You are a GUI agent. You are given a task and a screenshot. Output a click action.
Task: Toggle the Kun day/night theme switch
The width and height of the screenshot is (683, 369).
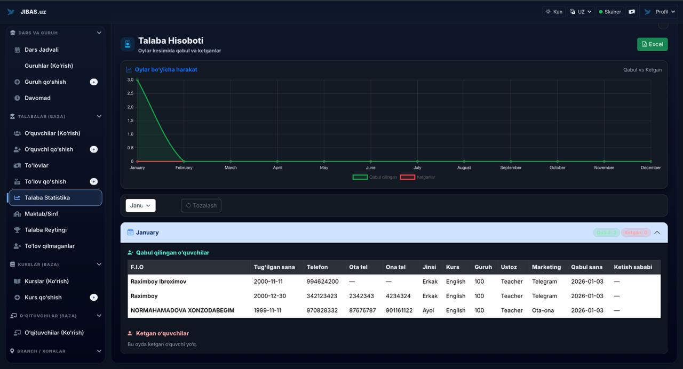point(553,12)
